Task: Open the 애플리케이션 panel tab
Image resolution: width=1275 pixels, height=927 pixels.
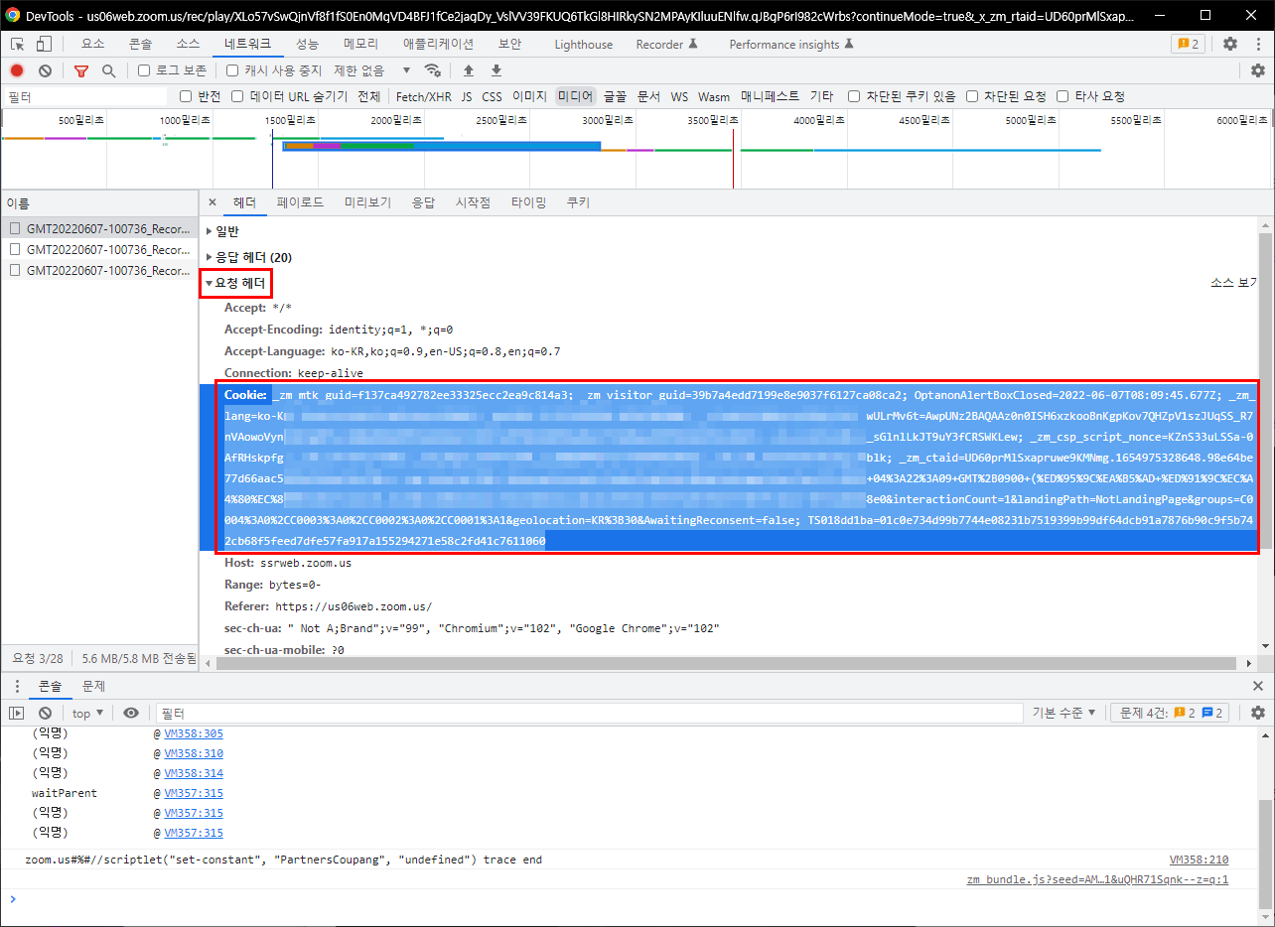Action: click(x=438, y=44)
